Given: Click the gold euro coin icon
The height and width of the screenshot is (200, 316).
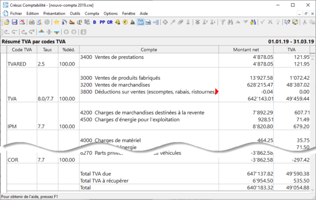Looking at the screenshot, I should tap(125, 22).
